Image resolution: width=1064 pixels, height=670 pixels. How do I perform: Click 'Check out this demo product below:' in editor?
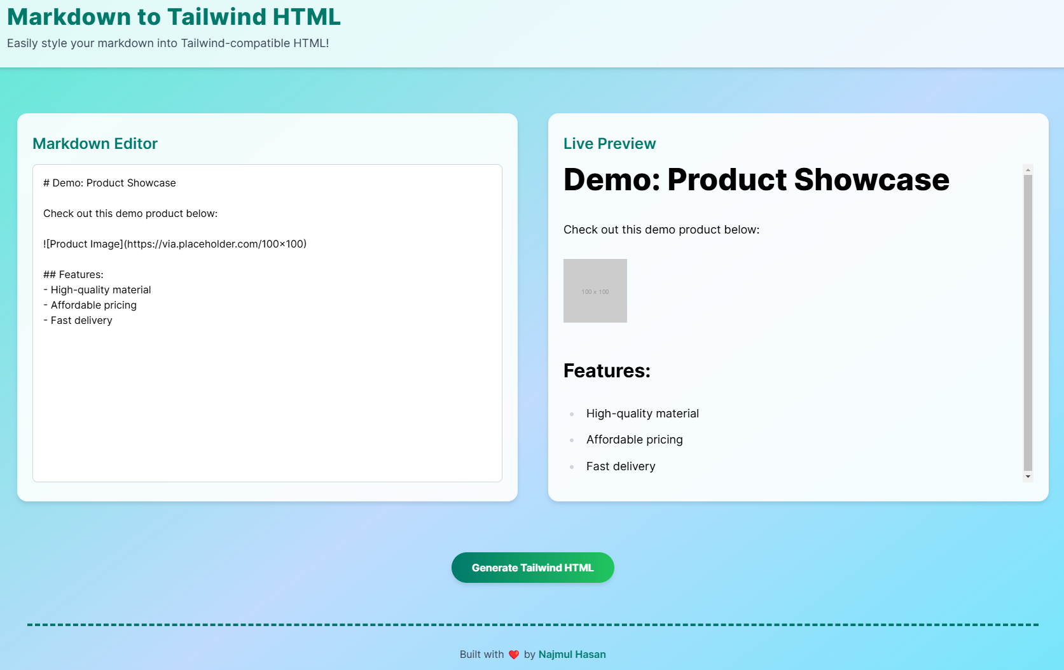pos(130,213)
